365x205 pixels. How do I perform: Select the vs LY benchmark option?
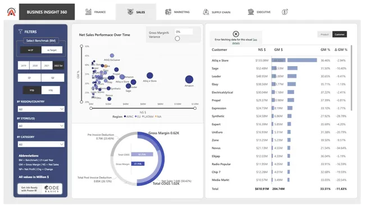[x=30, y=50]
